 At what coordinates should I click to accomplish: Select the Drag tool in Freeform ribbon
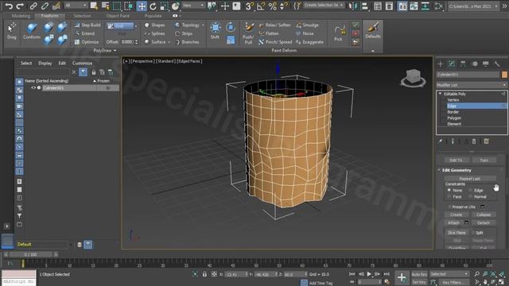click(12, 31)
